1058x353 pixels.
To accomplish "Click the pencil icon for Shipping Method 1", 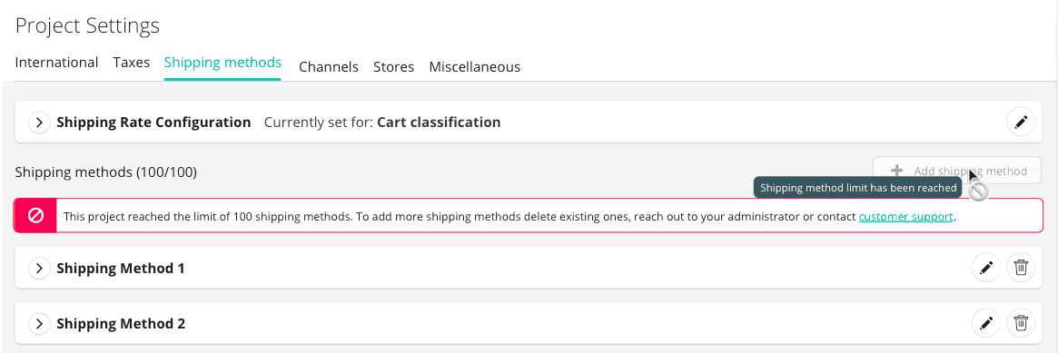I will (x=986, y=268).
